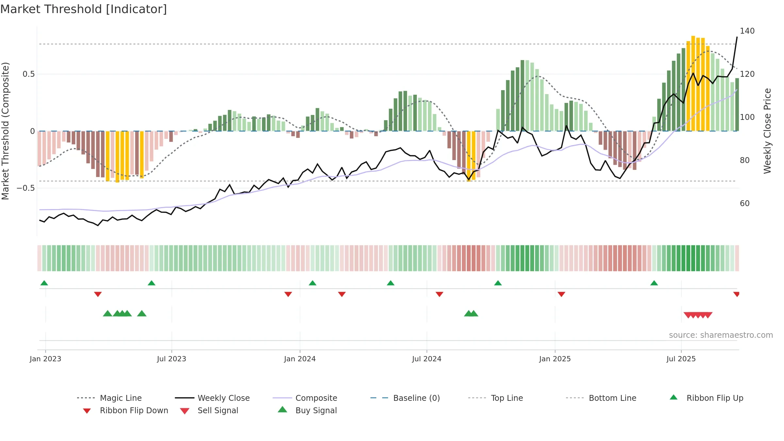Toggle Weekly Close legend entry
Screen dimensions: 784x441
pos(212,398)
